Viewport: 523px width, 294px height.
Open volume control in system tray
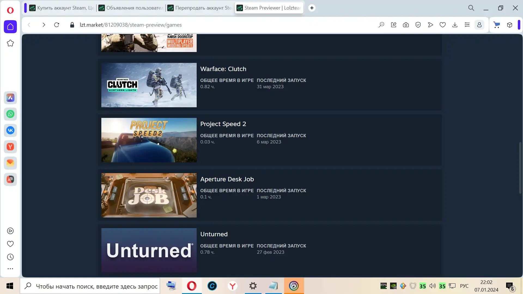point(432,286)
